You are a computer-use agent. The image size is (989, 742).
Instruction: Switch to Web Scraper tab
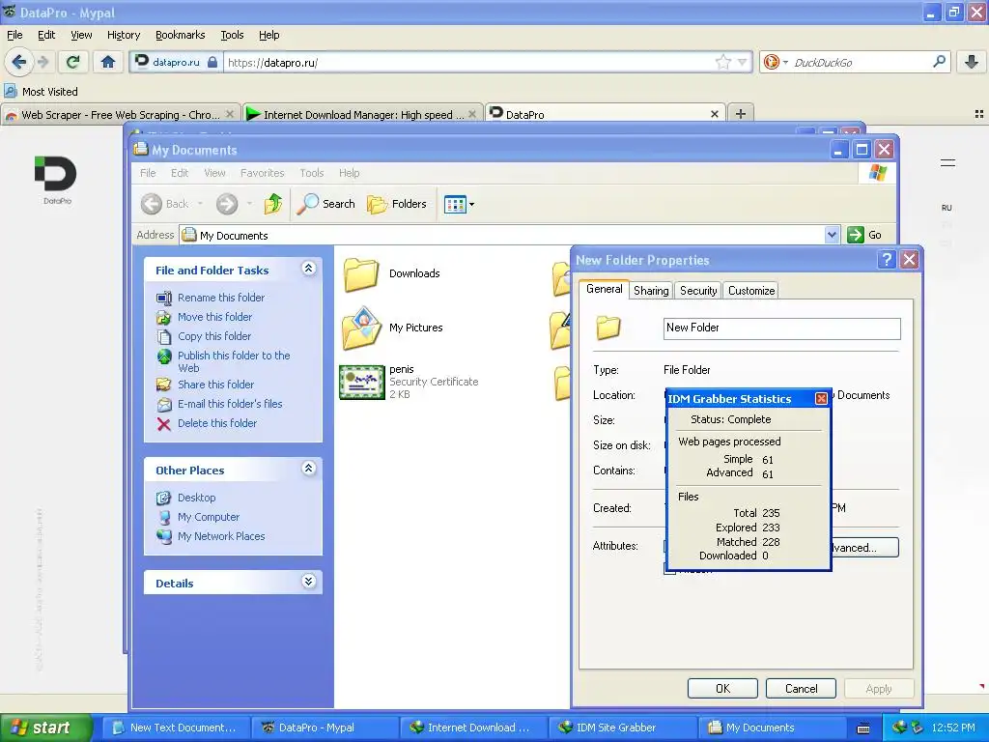(120, 114)
